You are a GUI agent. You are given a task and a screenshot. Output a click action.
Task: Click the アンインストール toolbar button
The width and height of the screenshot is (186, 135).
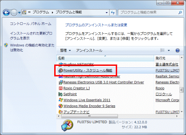[x=89, y=51]
